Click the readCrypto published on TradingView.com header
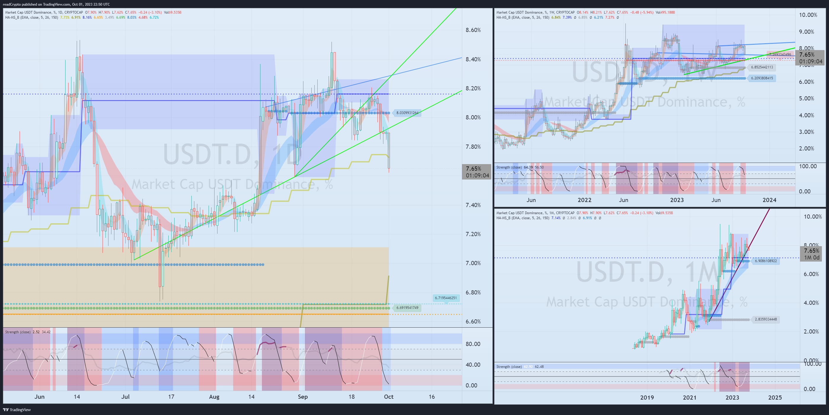Viewport: 829px width, 415px height. pos(56,4)
